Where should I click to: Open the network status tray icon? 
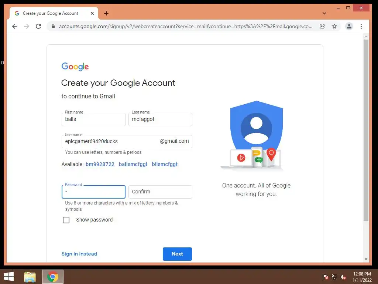pyautogui.click(x=334, y=277)
